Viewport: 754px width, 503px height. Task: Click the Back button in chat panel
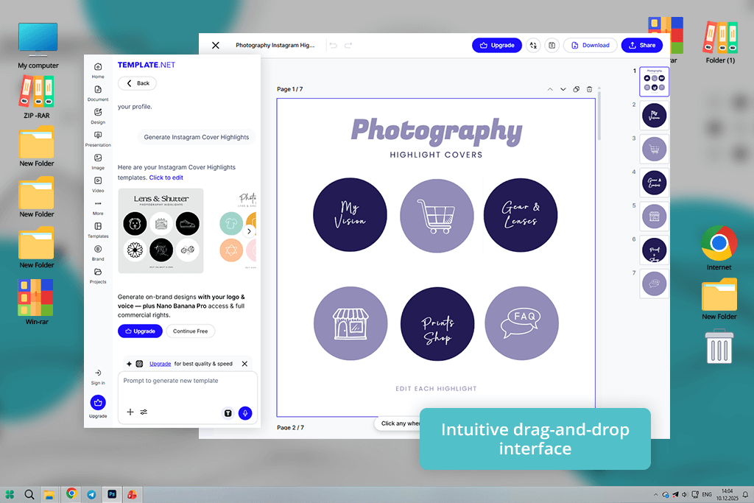138,83
